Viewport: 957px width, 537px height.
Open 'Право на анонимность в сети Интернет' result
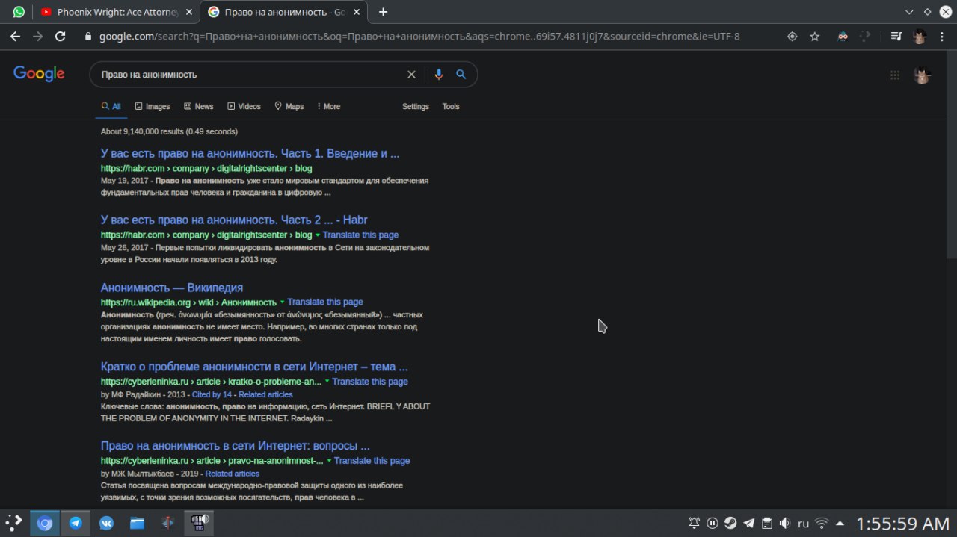(x=236, y=446)
